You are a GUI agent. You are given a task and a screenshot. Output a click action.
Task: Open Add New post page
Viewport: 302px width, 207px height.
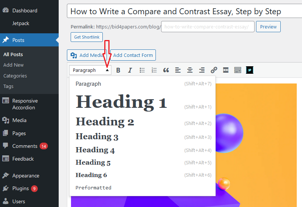pyautogui.click(x=13, y=65)
